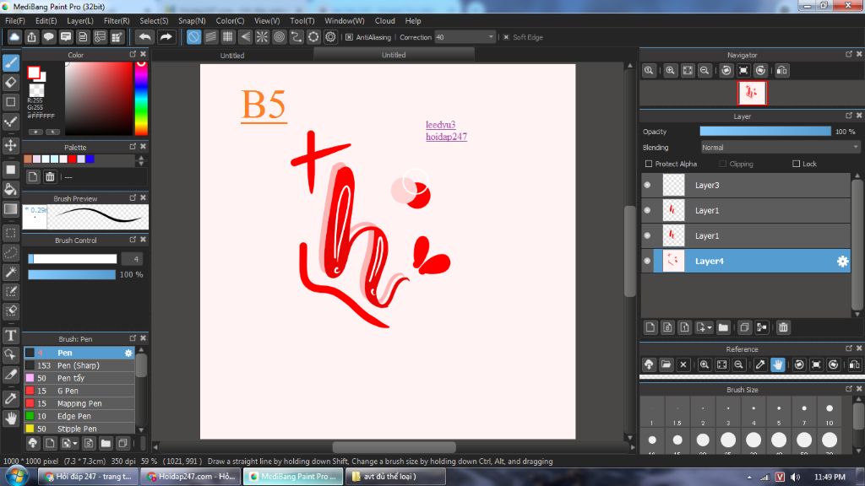The width and height of the screenshot is (865, 486).
Task: Click the brush size value field showing 4
Action: point(133,259)
